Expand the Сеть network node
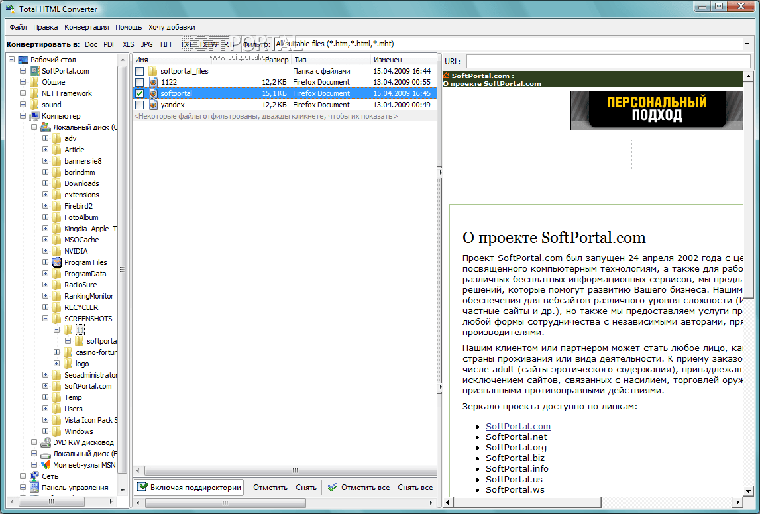Image resolution: width=760 pixels, height=514 pixels. (x=23, y=476)
